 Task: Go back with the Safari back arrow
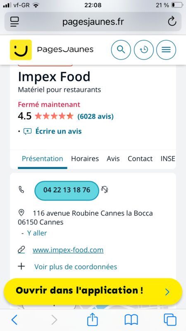pos(14,320)
